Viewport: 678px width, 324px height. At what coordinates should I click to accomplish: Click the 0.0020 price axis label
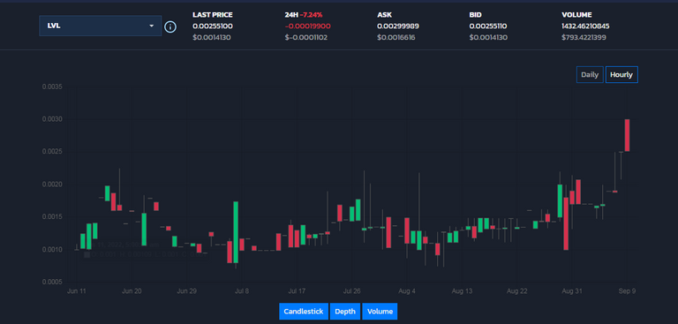[x=52, y=185]
